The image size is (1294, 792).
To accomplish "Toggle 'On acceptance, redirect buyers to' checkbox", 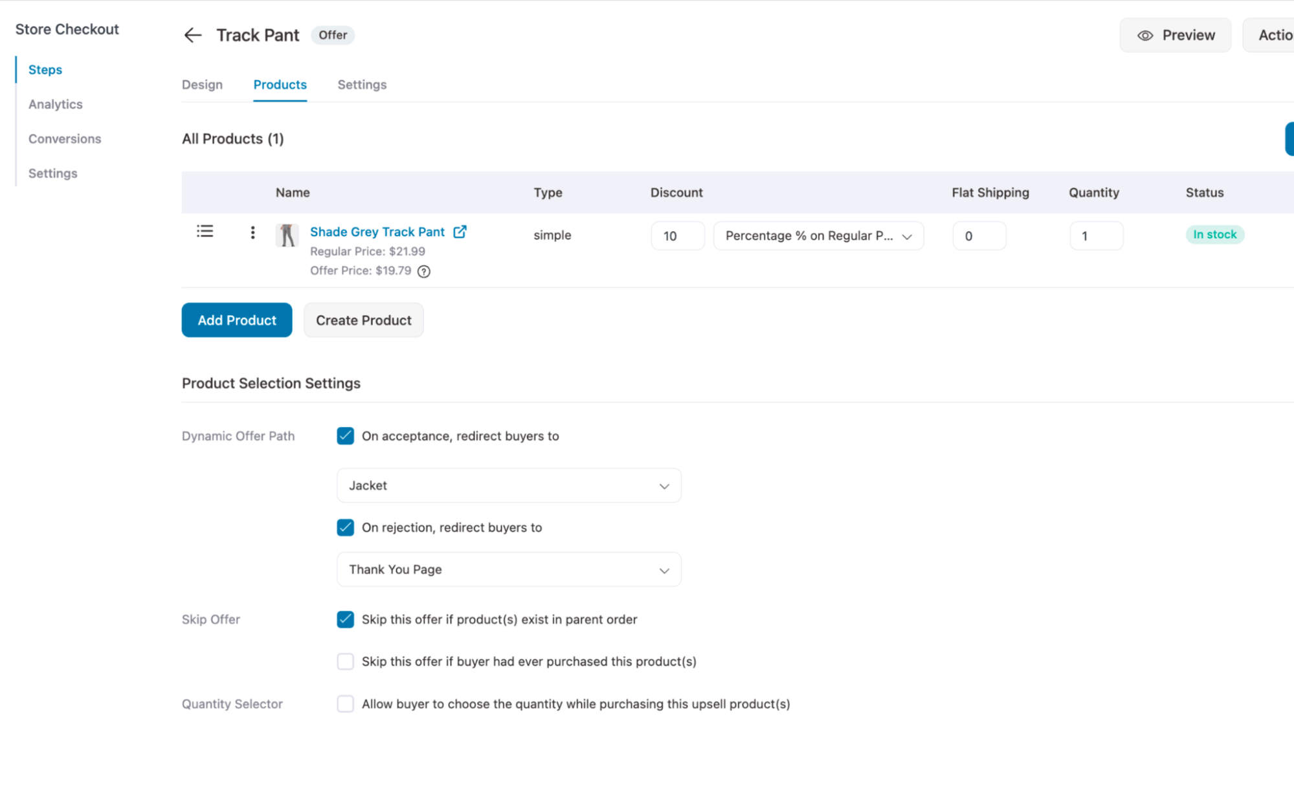I will tap(345, 436).
